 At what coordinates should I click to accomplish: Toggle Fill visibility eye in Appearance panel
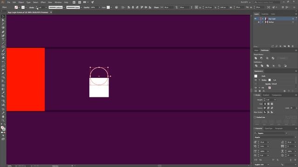[x=256, y=88]
